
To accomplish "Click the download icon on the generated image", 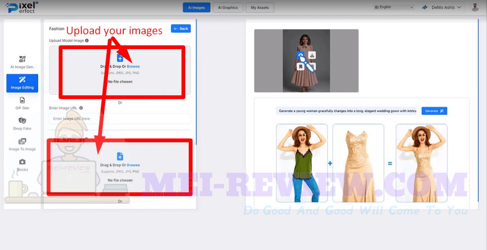I will [312, 55].
